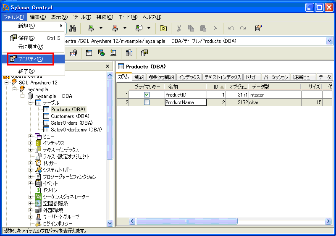Screen dimensions: 336x236
Task: Click the yellow refresh folder icon
Action: [163, 28]
